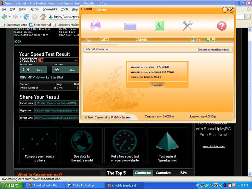Screen dimensions: 252x189
Task: Open the help question mark icon
Action: [x=222, y=26]
